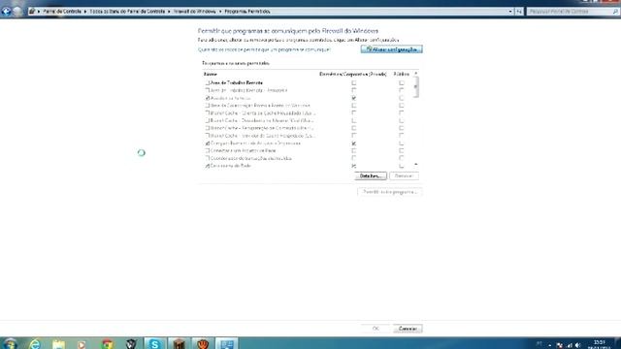
Task: Click the Pública column header
Action: 401,74
